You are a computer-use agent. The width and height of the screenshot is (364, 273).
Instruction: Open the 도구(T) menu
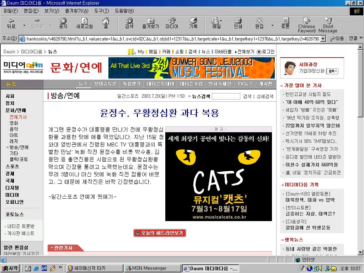(101, 11)
